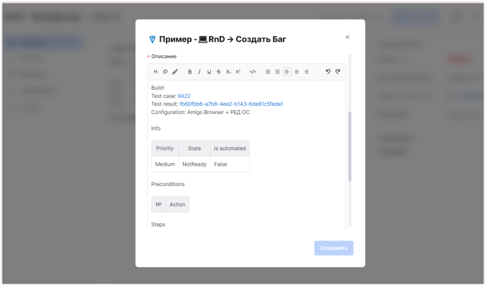Image resolution: width=486 pixels, height=286 pixels.
Task: Open the text color palette icon
Action: pos(165,72)
